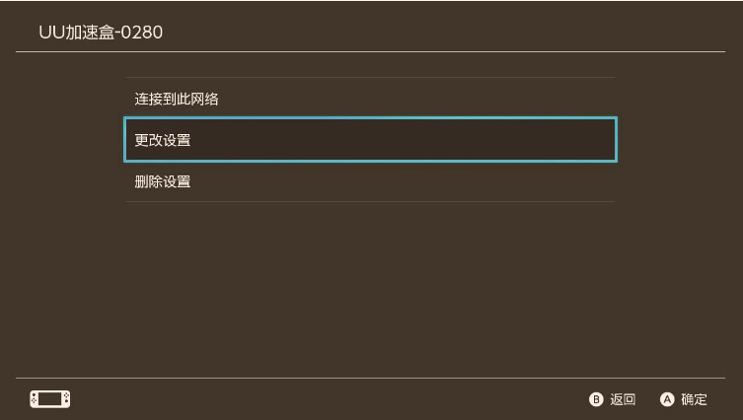Confirm the selection using the A prompt

pyautogui.click(x=683, y=399)
